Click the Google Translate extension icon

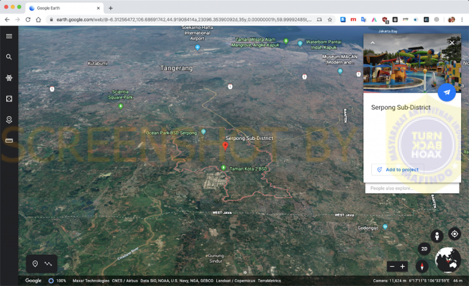(x=363, y=20)
